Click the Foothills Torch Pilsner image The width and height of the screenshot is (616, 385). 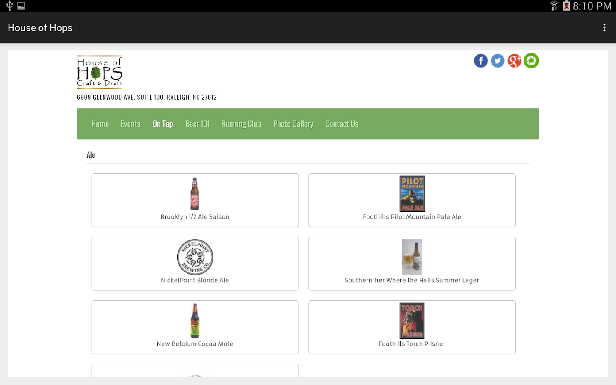tap(412, 320)
